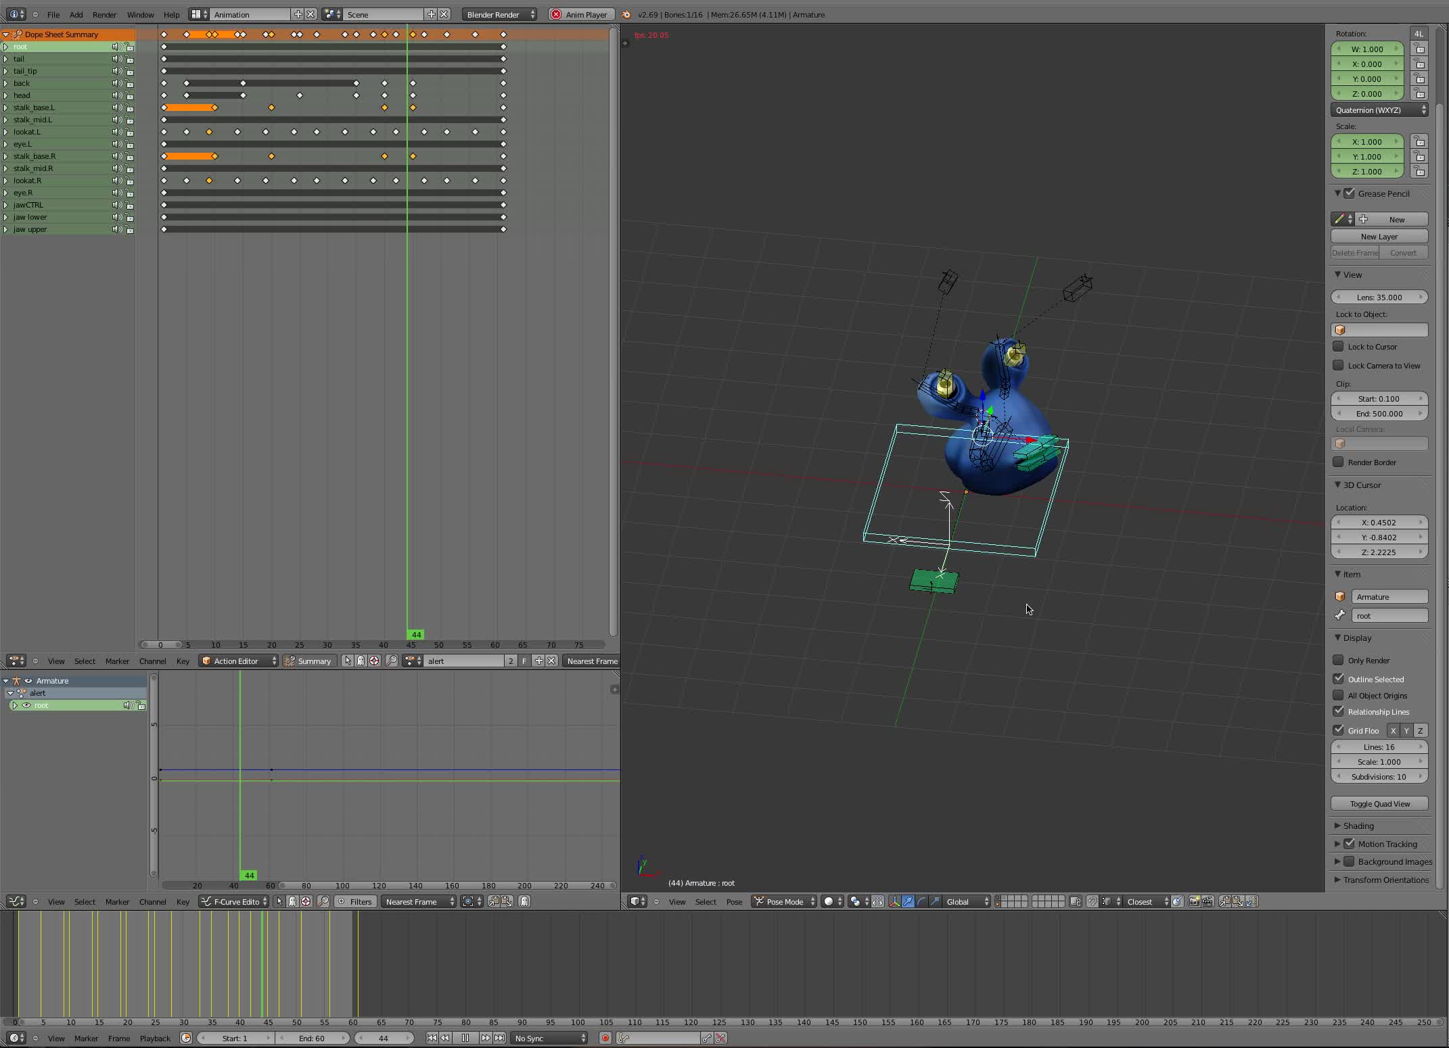Viewport: 1449px width, 1048px height.
Task: Collapse the Dope Sheet Summary row
Action: [x=5, y=34]
